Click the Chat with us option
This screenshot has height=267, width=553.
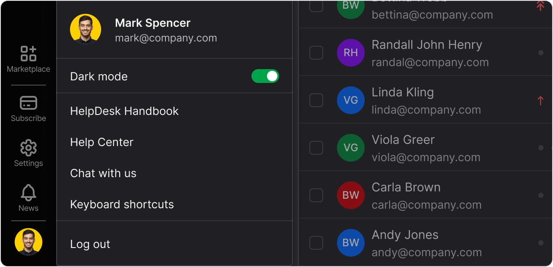pyautogui.click(x=103, y=173)
